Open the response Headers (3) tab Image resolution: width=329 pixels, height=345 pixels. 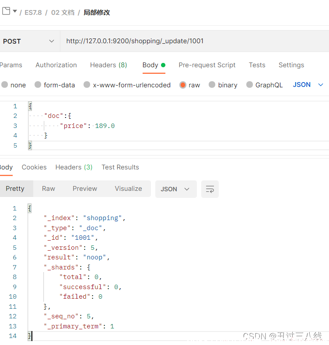click(x=74, y=167)
